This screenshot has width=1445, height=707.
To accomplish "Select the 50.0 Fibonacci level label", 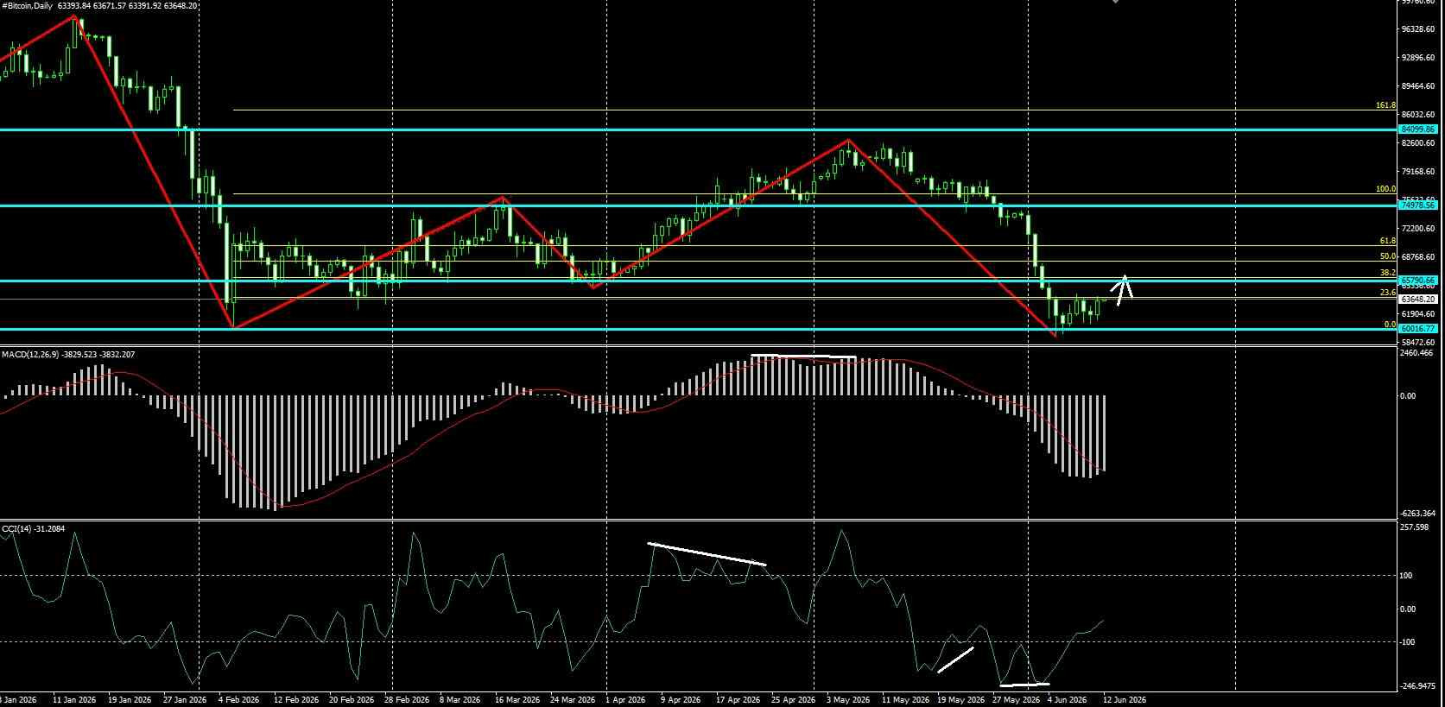I will 1388,256.
